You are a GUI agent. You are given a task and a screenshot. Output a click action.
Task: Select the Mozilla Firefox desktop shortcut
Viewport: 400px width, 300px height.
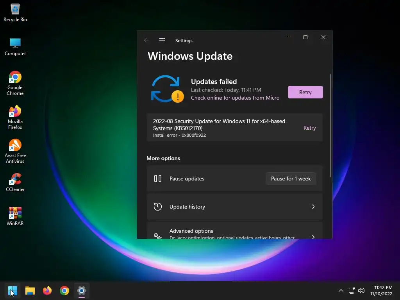click(15, 117)
